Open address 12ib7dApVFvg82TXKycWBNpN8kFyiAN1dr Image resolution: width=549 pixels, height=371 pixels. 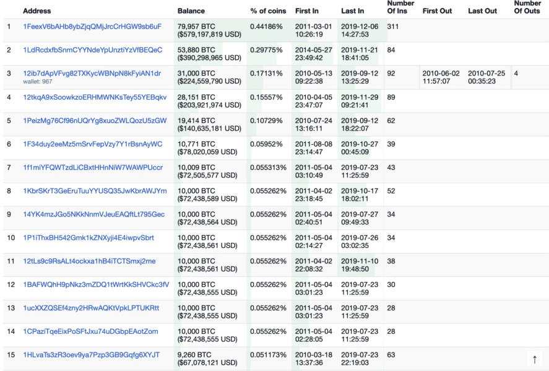point(92,74)
